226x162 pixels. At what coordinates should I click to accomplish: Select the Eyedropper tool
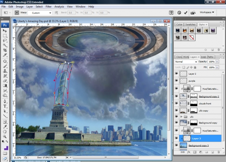[x=5, y=127]
